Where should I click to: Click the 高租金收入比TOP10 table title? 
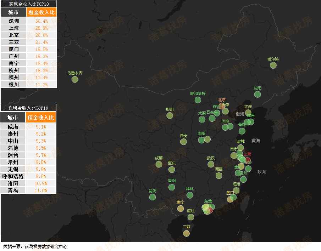(28, 4)
